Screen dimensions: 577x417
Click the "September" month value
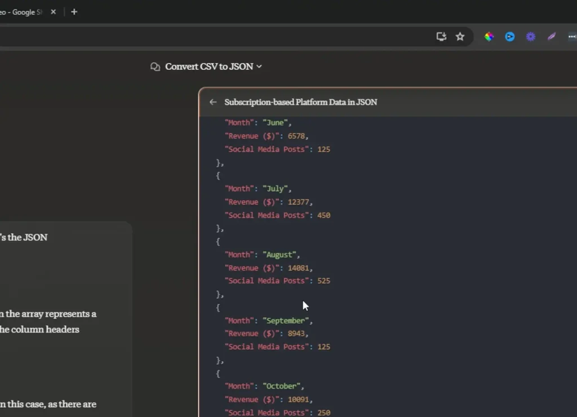(x=286, y=321)
